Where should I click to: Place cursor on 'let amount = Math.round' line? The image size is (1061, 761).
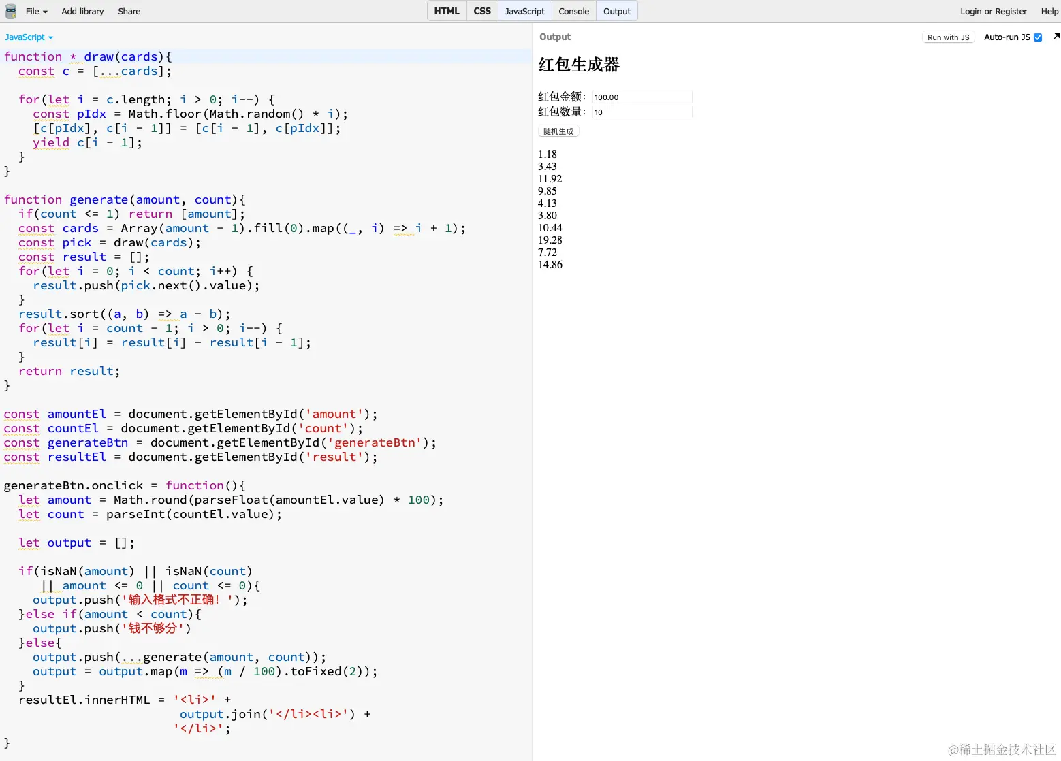[231, 500]
